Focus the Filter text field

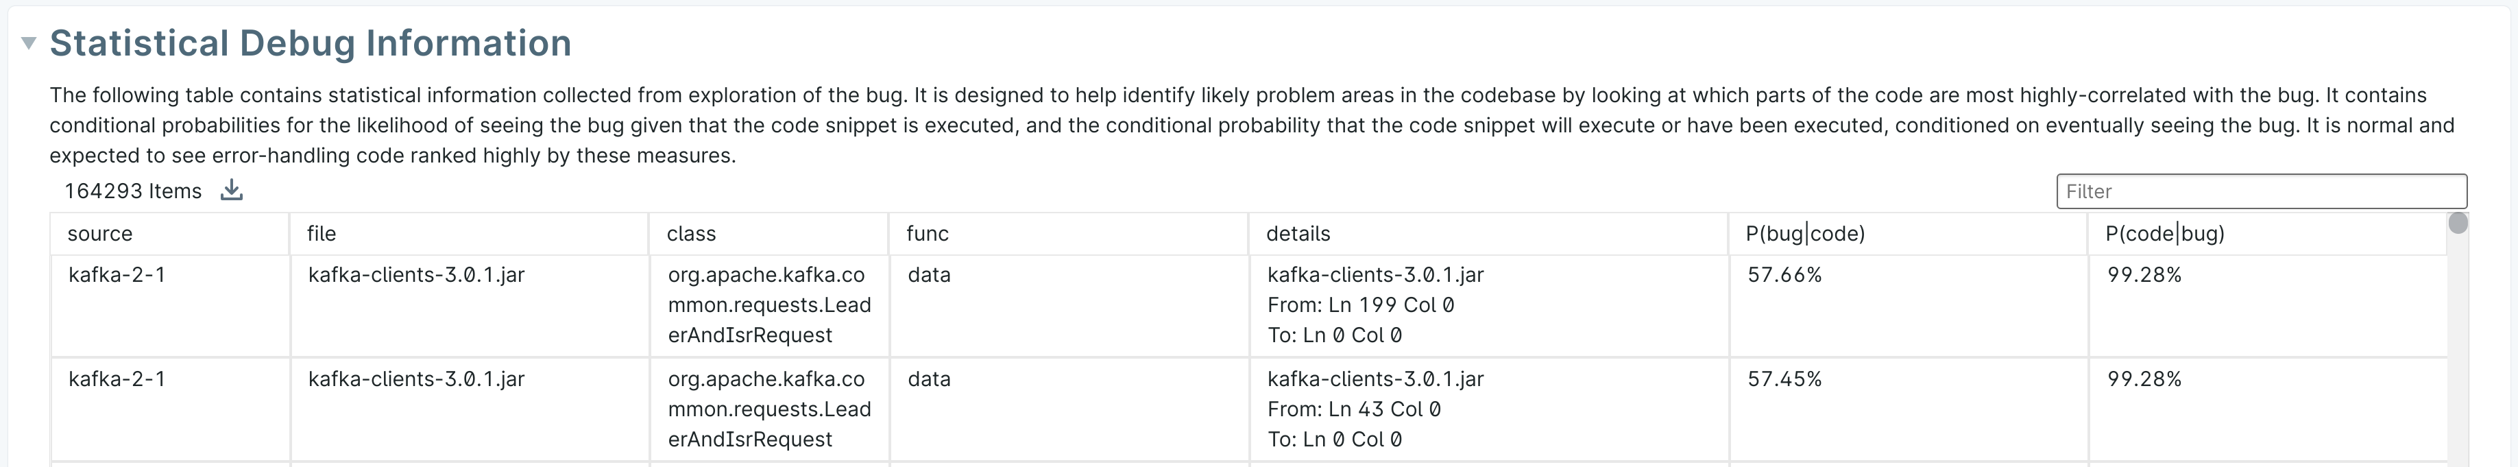[2260, 191]
